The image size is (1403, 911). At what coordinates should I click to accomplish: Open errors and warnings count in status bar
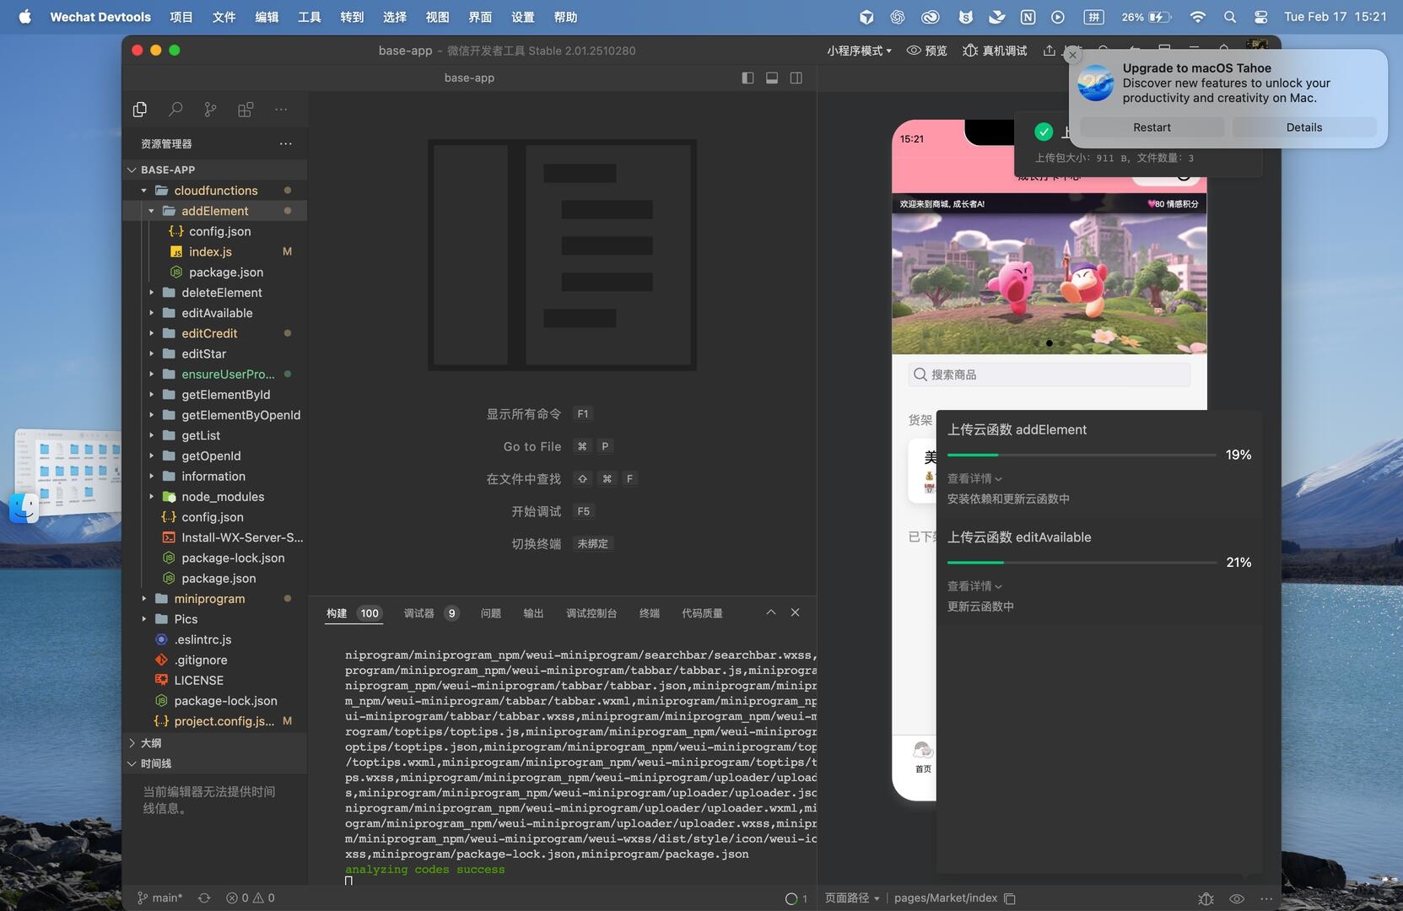pos(251,898)
